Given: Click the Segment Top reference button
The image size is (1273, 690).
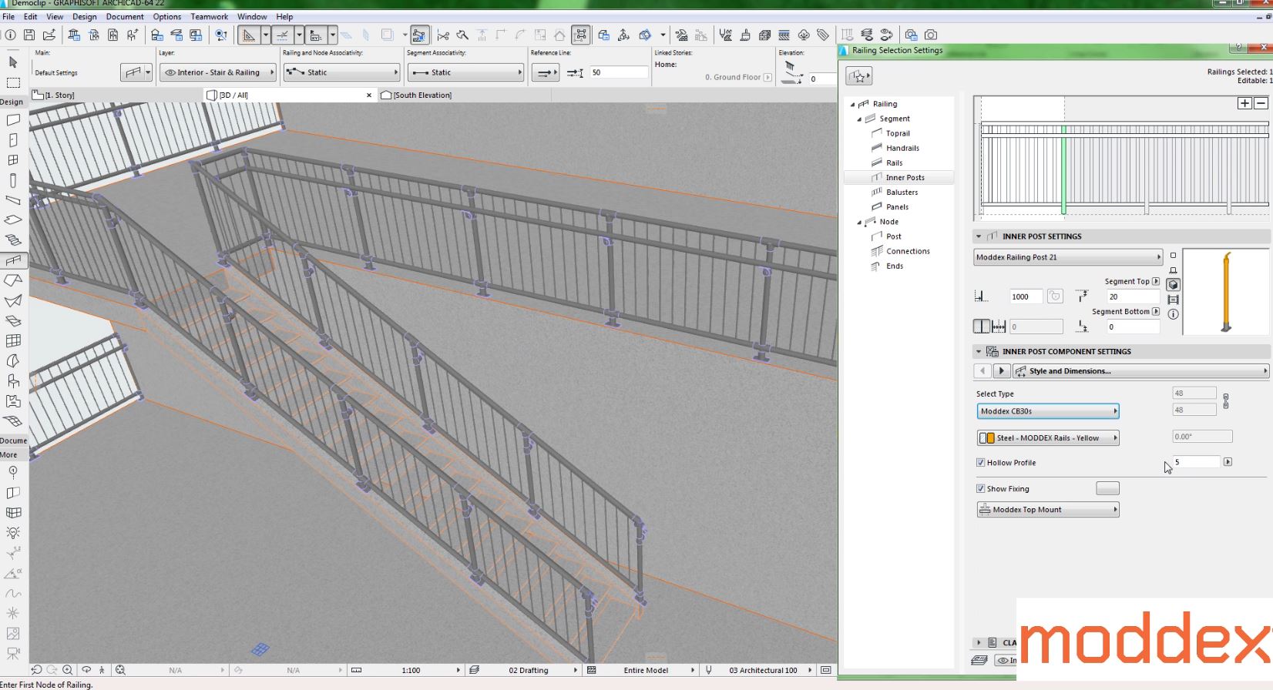Looking at the screenshot, I should (1155, 281).
